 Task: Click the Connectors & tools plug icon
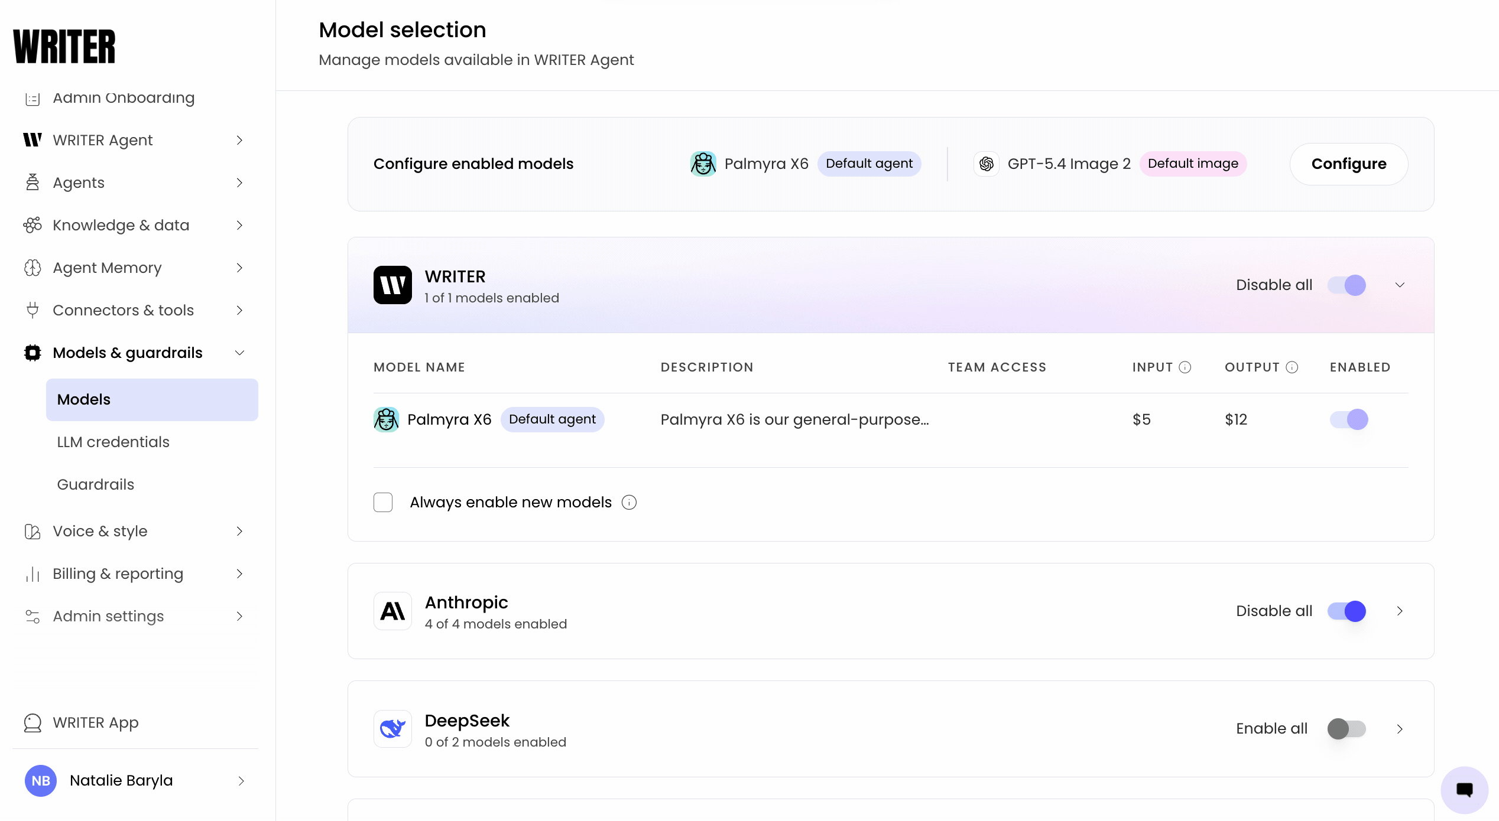coord(33,310)
